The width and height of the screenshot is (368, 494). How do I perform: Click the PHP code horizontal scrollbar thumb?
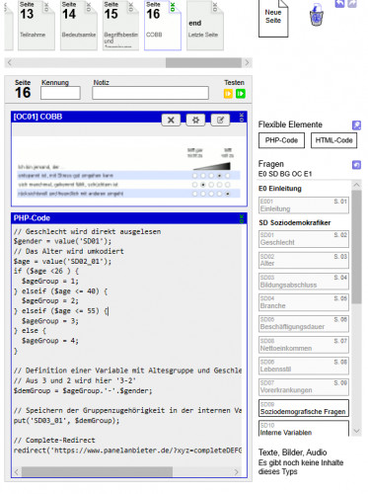coord(97,472)
